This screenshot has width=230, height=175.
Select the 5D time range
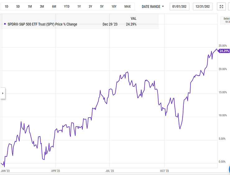point(18,7)
